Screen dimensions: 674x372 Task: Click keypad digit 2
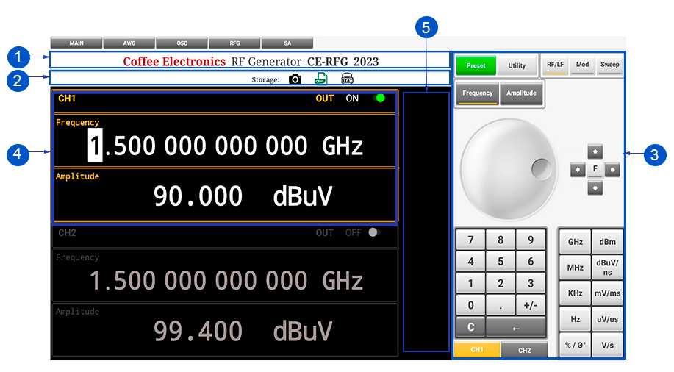tap(501, 283)
